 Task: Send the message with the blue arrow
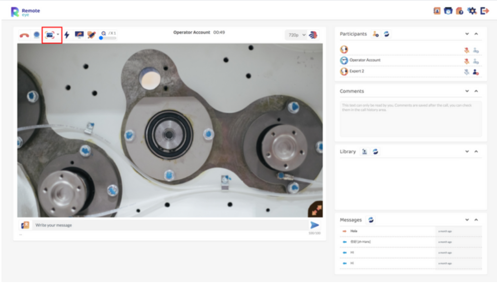315,225
